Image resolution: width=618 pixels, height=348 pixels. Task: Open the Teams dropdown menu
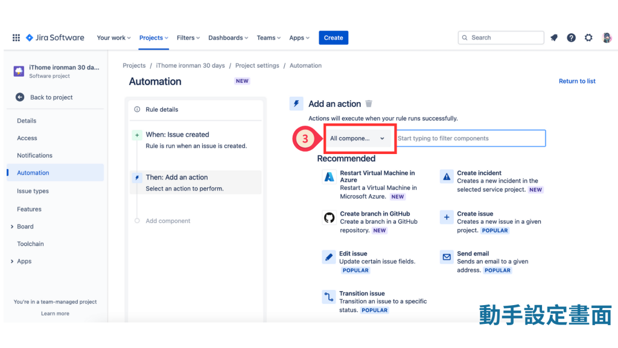[x=269, y=37]
